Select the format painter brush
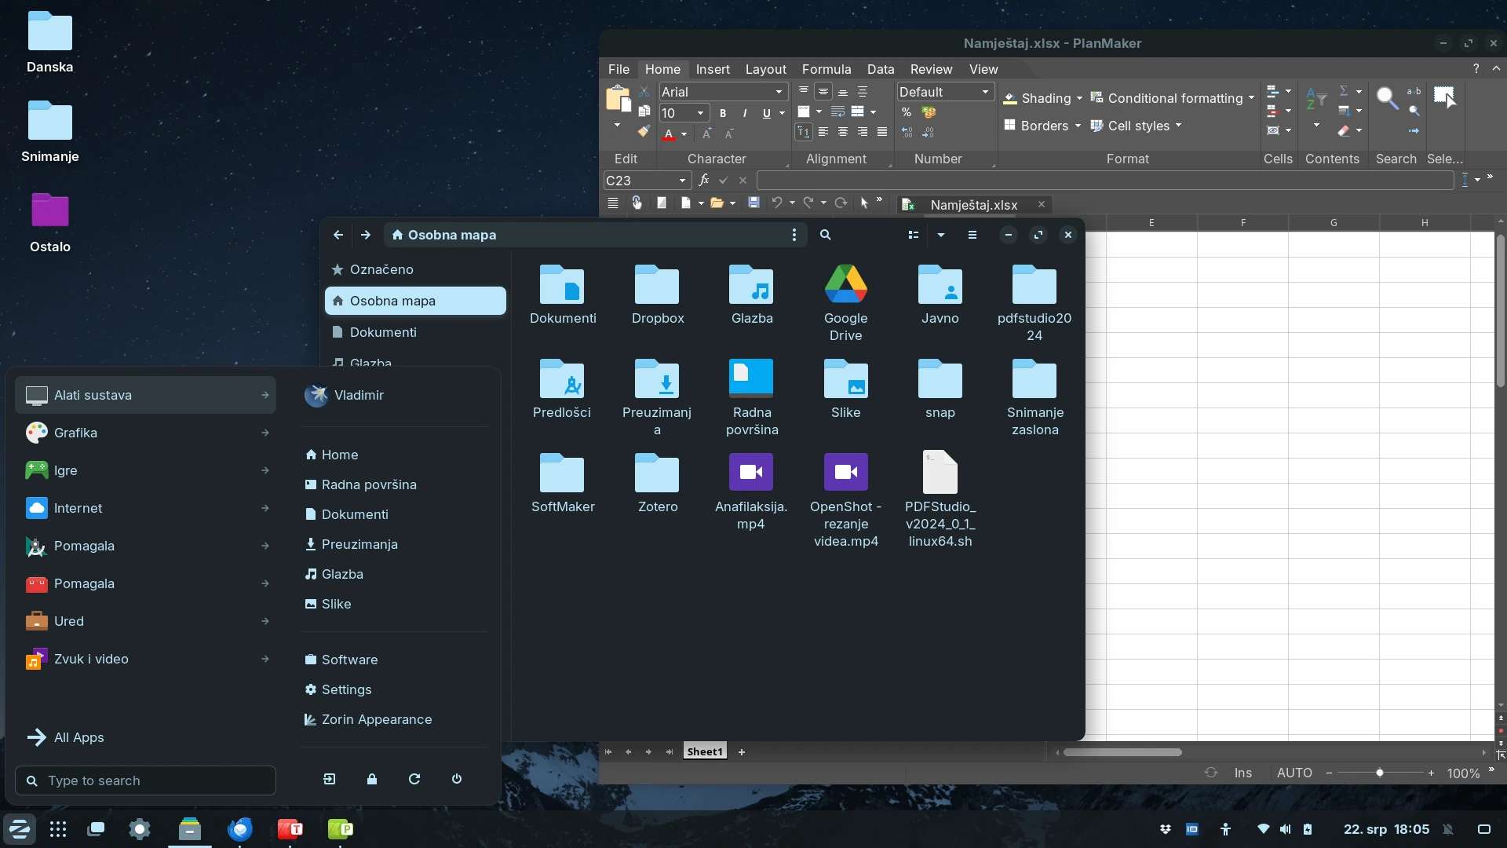 pyautogui.click(x=644, y=130)
